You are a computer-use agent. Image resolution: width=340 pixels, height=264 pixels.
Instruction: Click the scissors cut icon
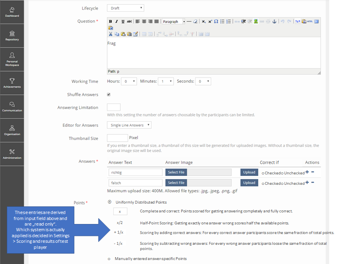click(111, 34)
